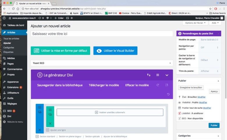
Task: Open Options de l'écran dropdown
Action: 195,23
